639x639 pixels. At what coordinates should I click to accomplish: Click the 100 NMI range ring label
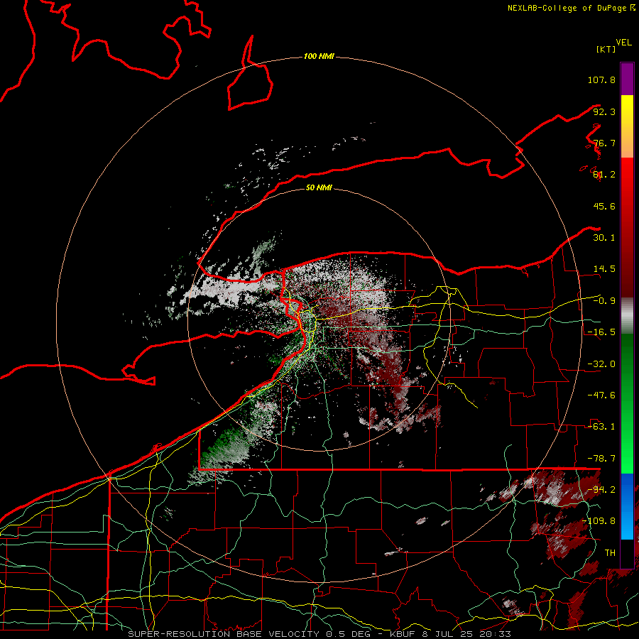tap(319, 56)
